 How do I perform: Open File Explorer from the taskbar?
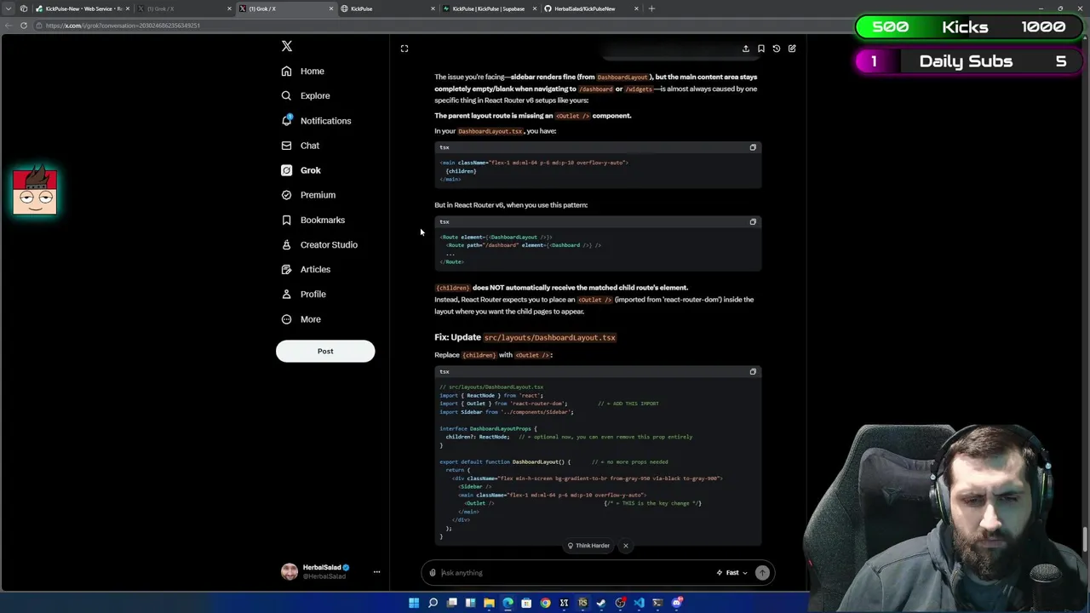(489, 603)
